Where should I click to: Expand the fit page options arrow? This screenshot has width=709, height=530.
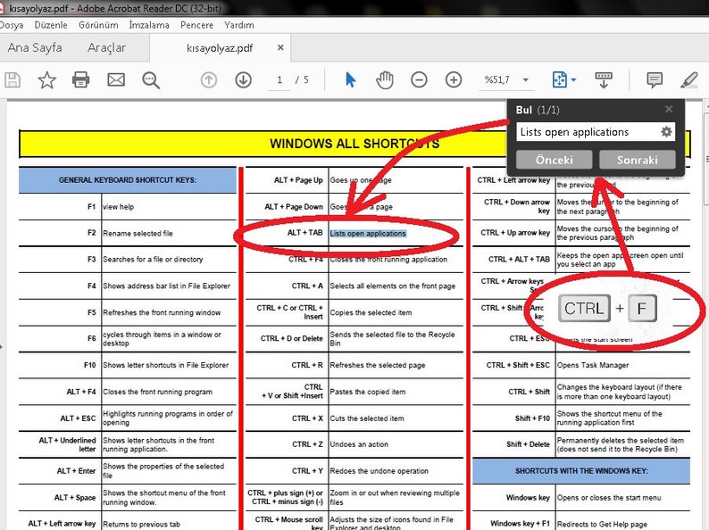pyautogui.click(x=573, y=80)
